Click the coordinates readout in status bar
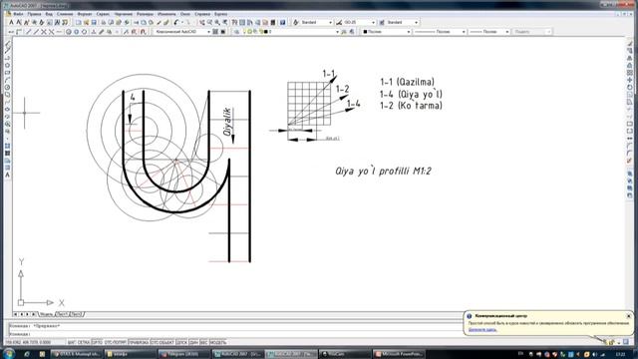This screenshot has width=638, height=359. [29, 342]
